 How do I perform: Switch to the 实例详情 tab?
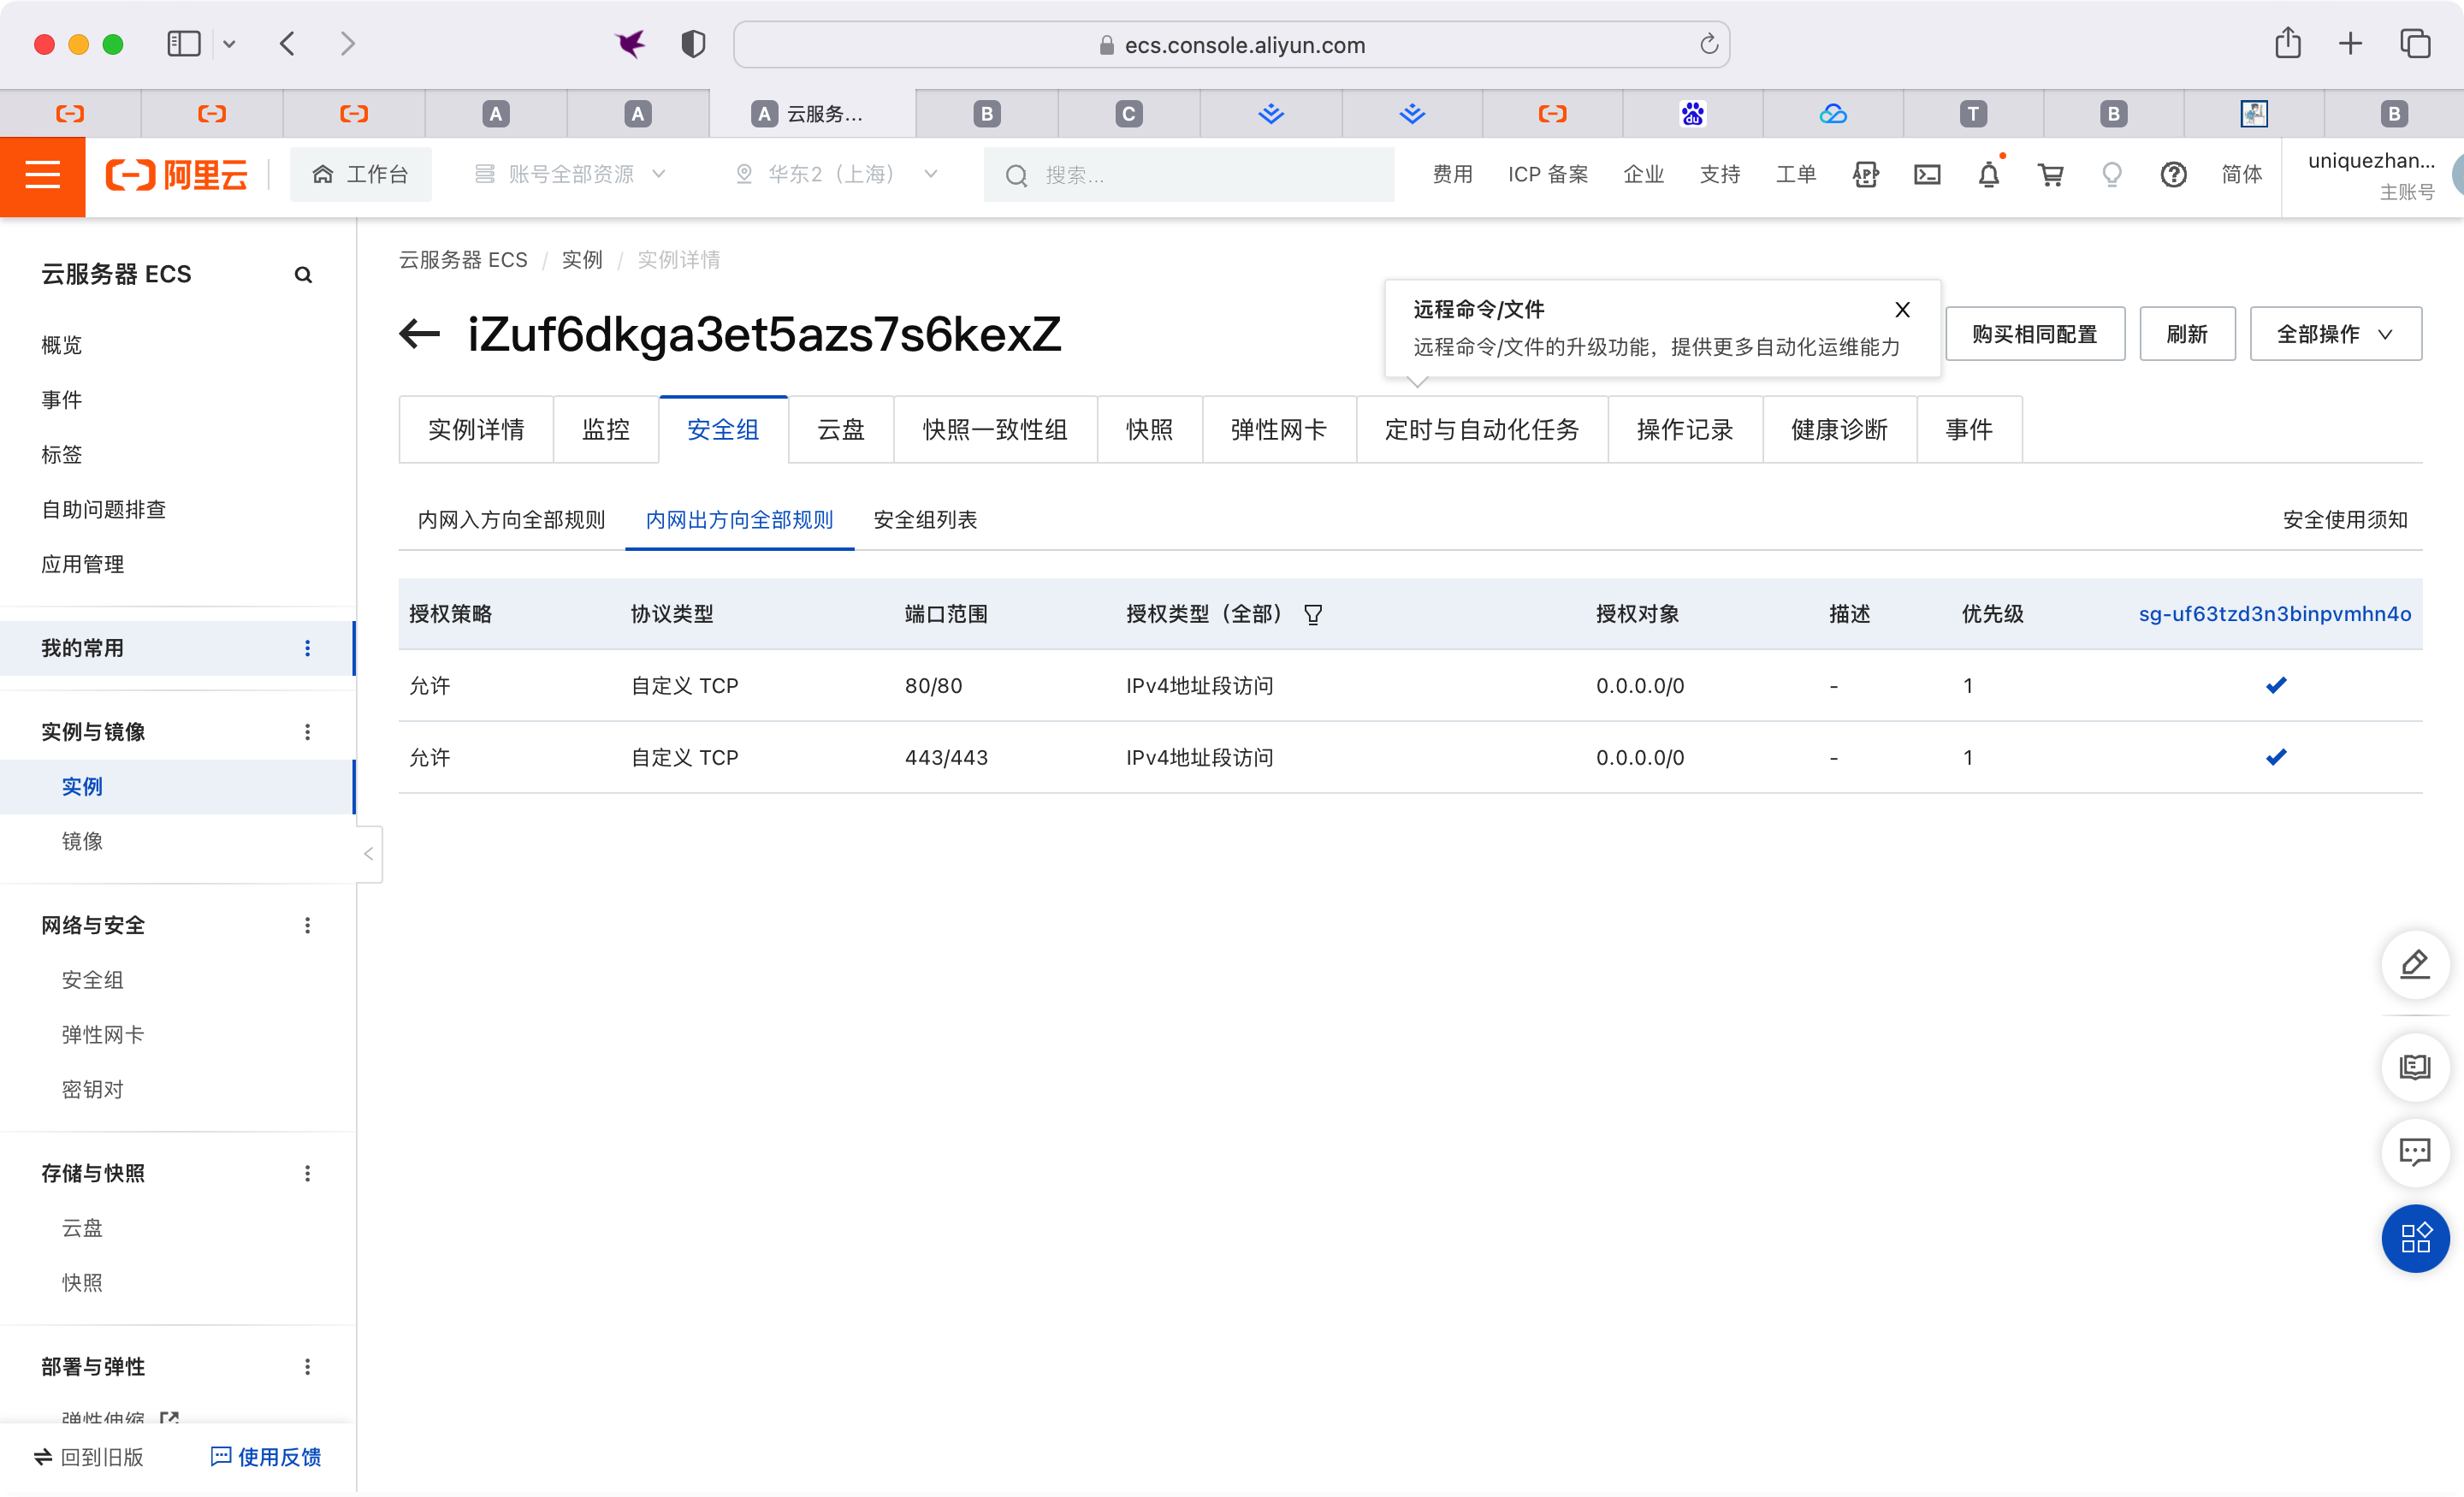click(476, 429)
